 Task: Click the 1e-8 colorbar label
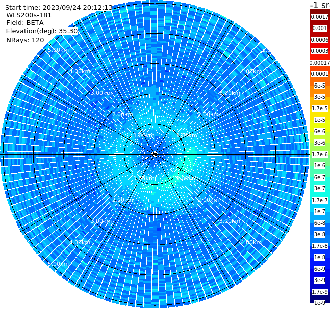coord(319,257)
